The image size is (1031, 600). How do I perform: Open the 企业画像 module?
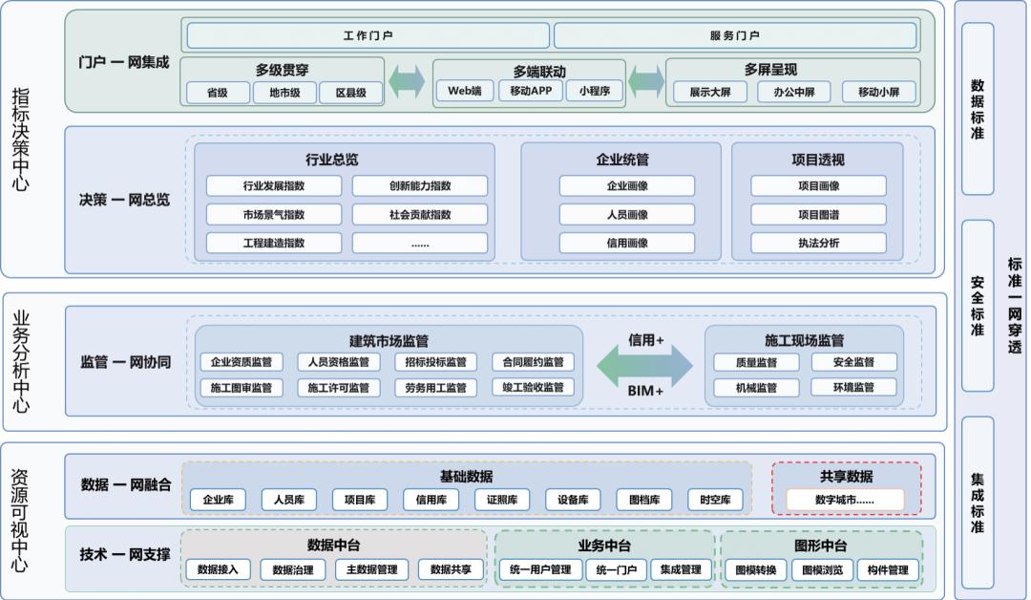(x=628, y=186)
